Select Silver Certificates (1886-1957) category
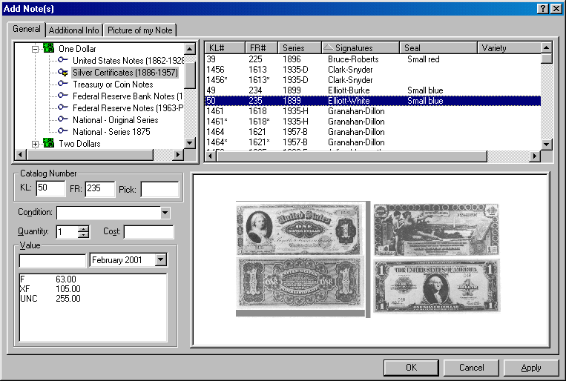Screen dimensions: 566x381 click(x=125, y=72)
